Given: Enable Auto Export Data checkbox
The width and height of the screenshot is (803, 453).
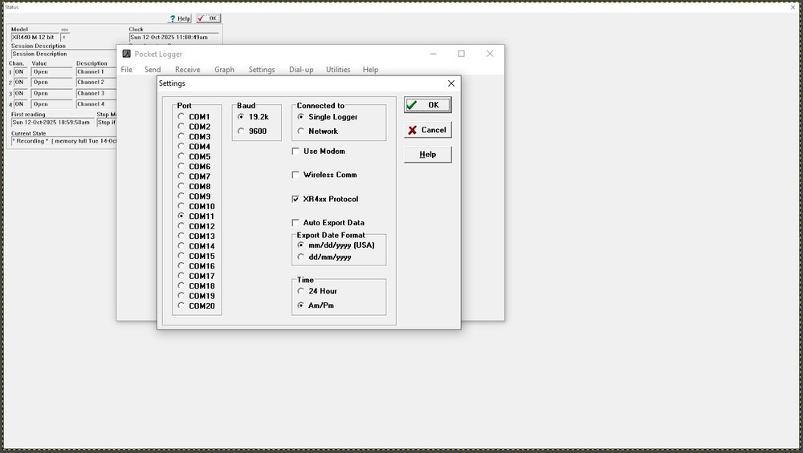Looking at the screenshot, I should point(296,223).
